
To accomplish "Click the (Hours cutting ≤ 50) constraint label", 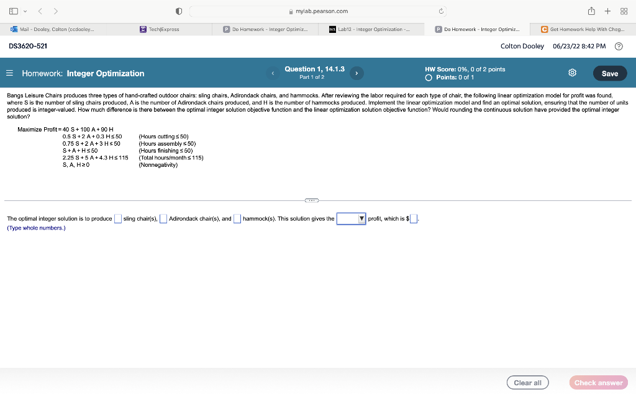I will (x=163, y=136).
